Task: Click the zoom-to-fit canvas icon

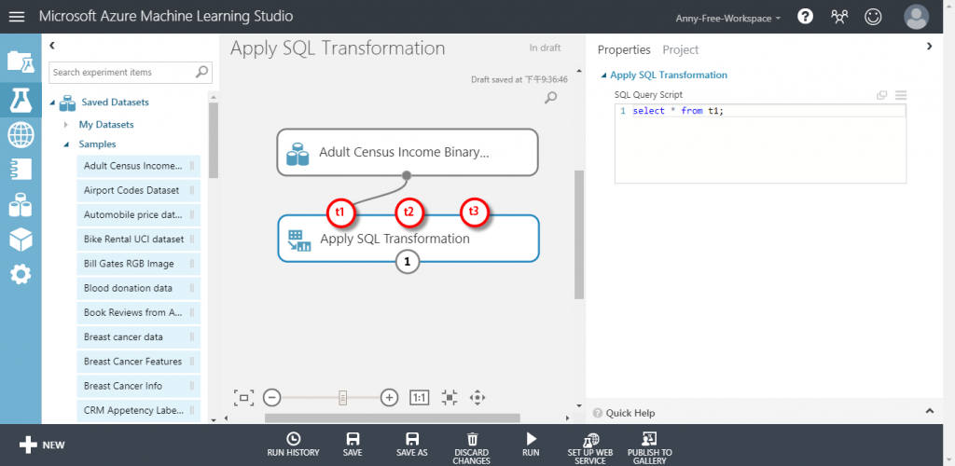Action: tap(243, 398)
